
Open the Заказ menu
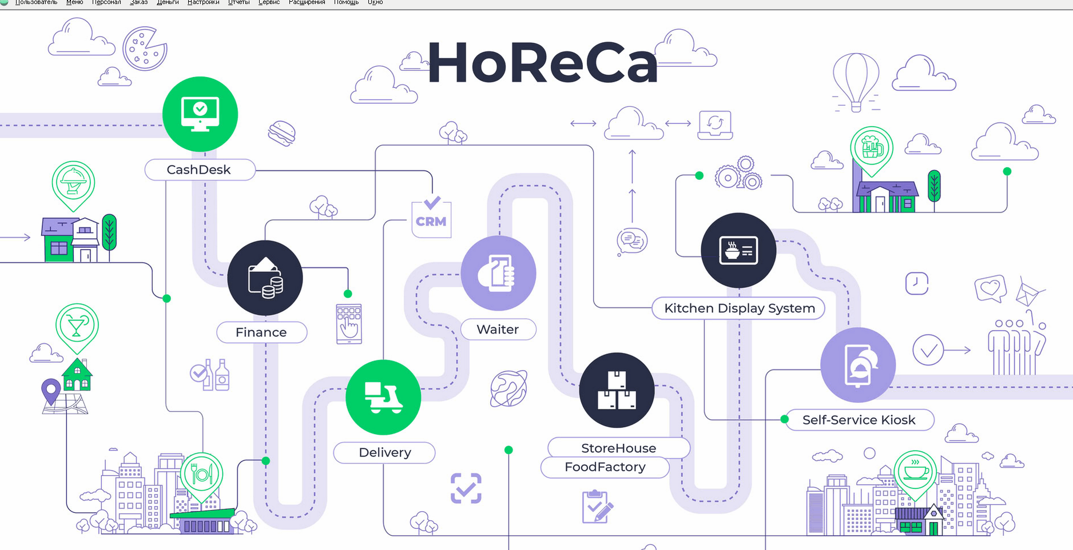[x=139, y=3]
